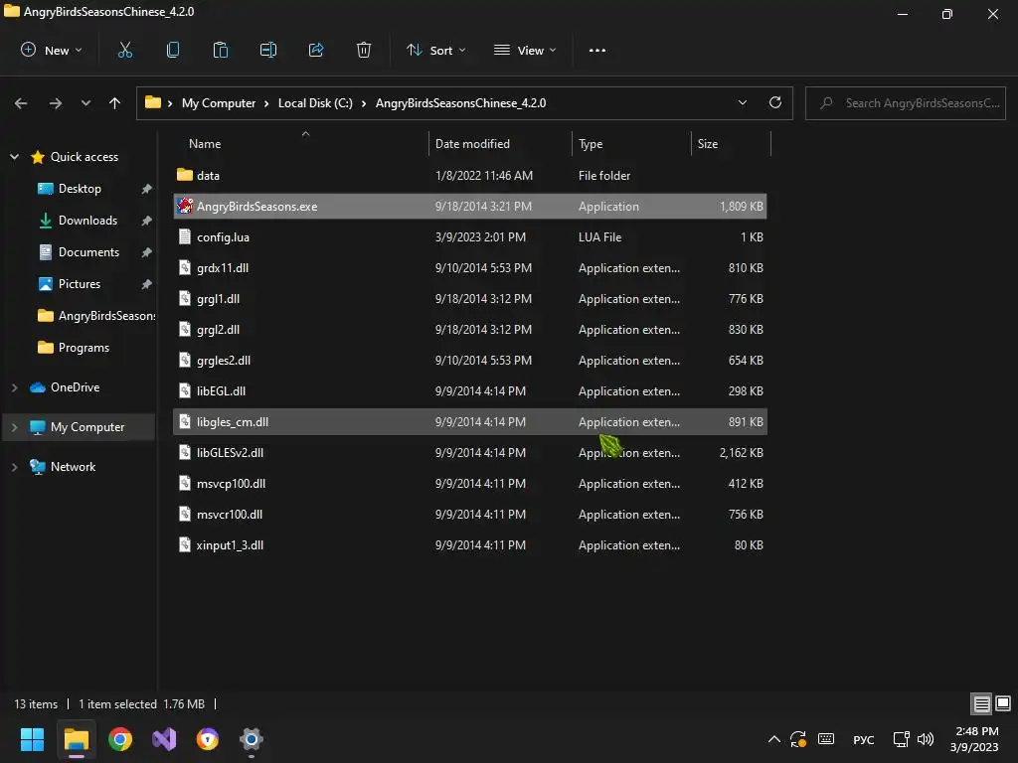This screenshot has height=763, width=1018.
Task: Click Local Disk (C:) breadcrumb
Action: pos(315,103)
